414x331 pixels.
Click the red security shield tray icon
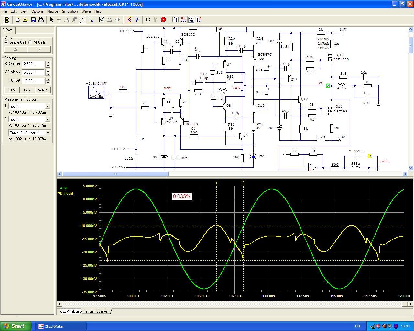(378, 326)
